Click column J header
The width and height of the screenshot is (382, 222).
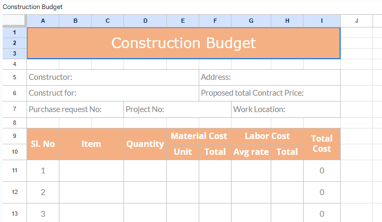356,21
